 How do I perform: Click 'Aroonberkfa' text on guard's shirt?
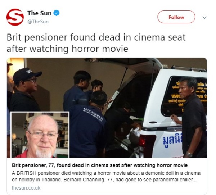93,115
